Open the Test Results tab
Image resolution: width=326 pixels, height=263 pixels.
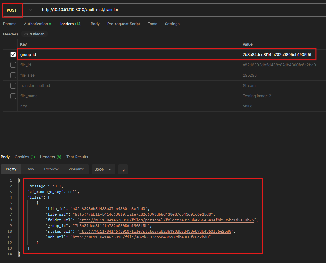pos(77,157)
